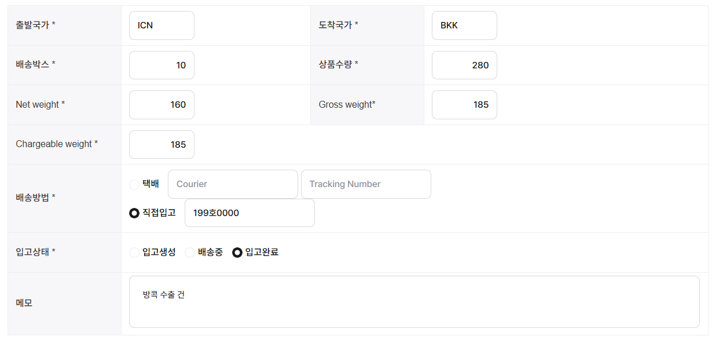Click the 도착국가 field containing BKK

(464, 25)
